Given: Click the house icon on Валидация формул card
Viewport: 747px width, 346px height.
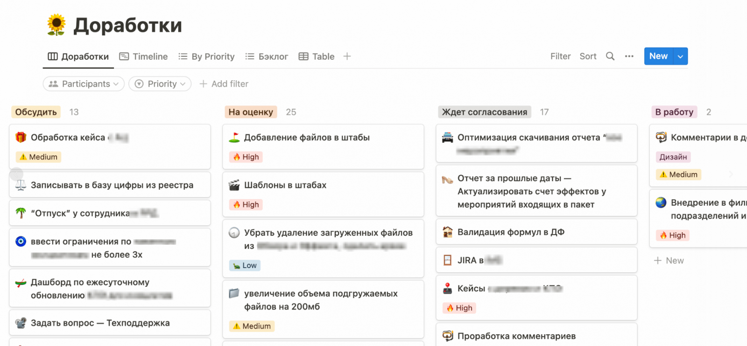Looking at the screenshot, I should (447, 232).
